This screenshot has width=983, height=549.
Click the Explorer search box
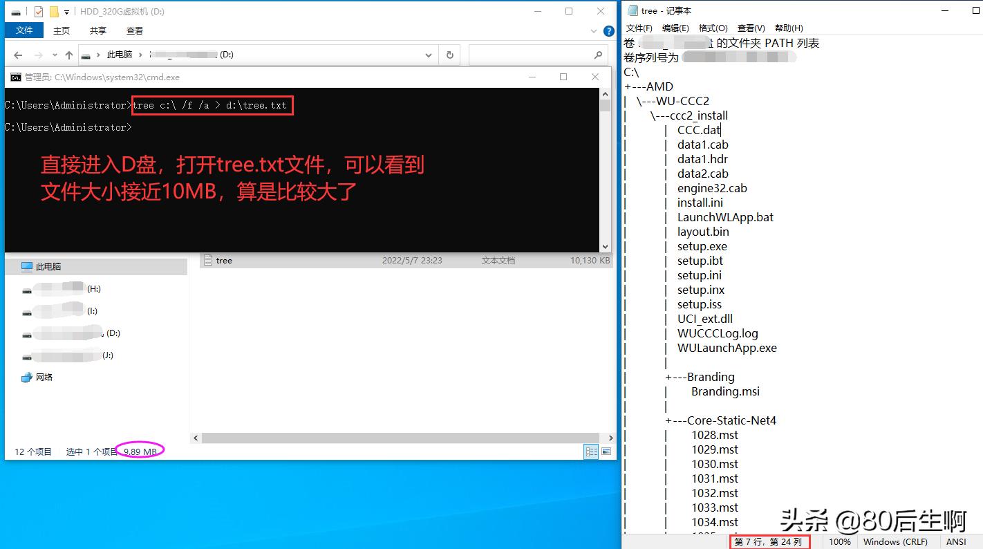539,55
